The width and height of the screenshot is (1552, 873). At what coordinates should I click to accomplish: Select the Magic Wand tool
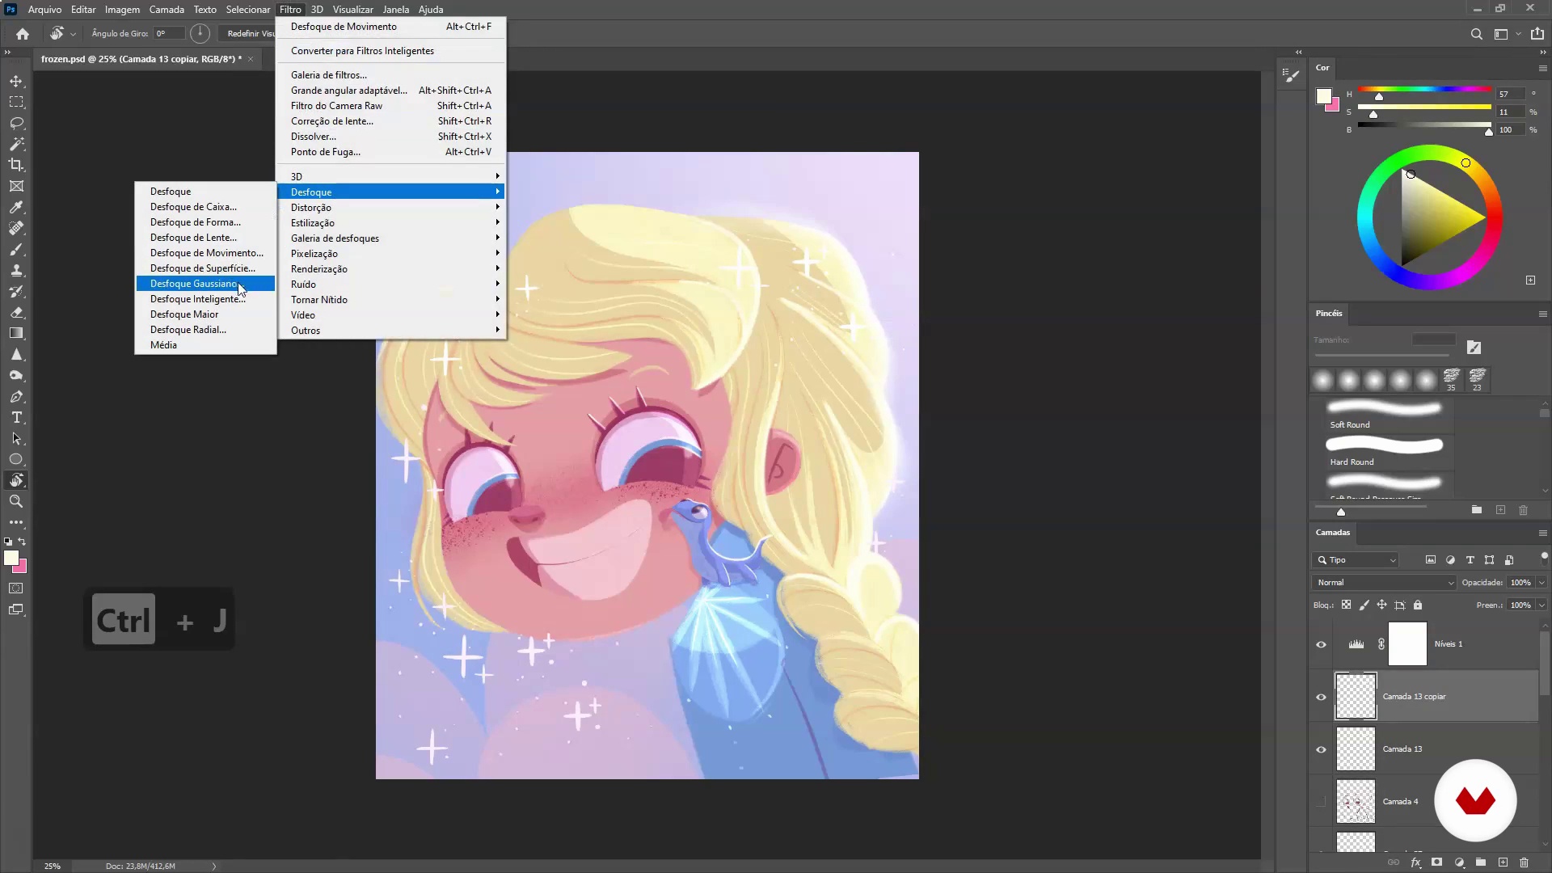pos(16,144)
